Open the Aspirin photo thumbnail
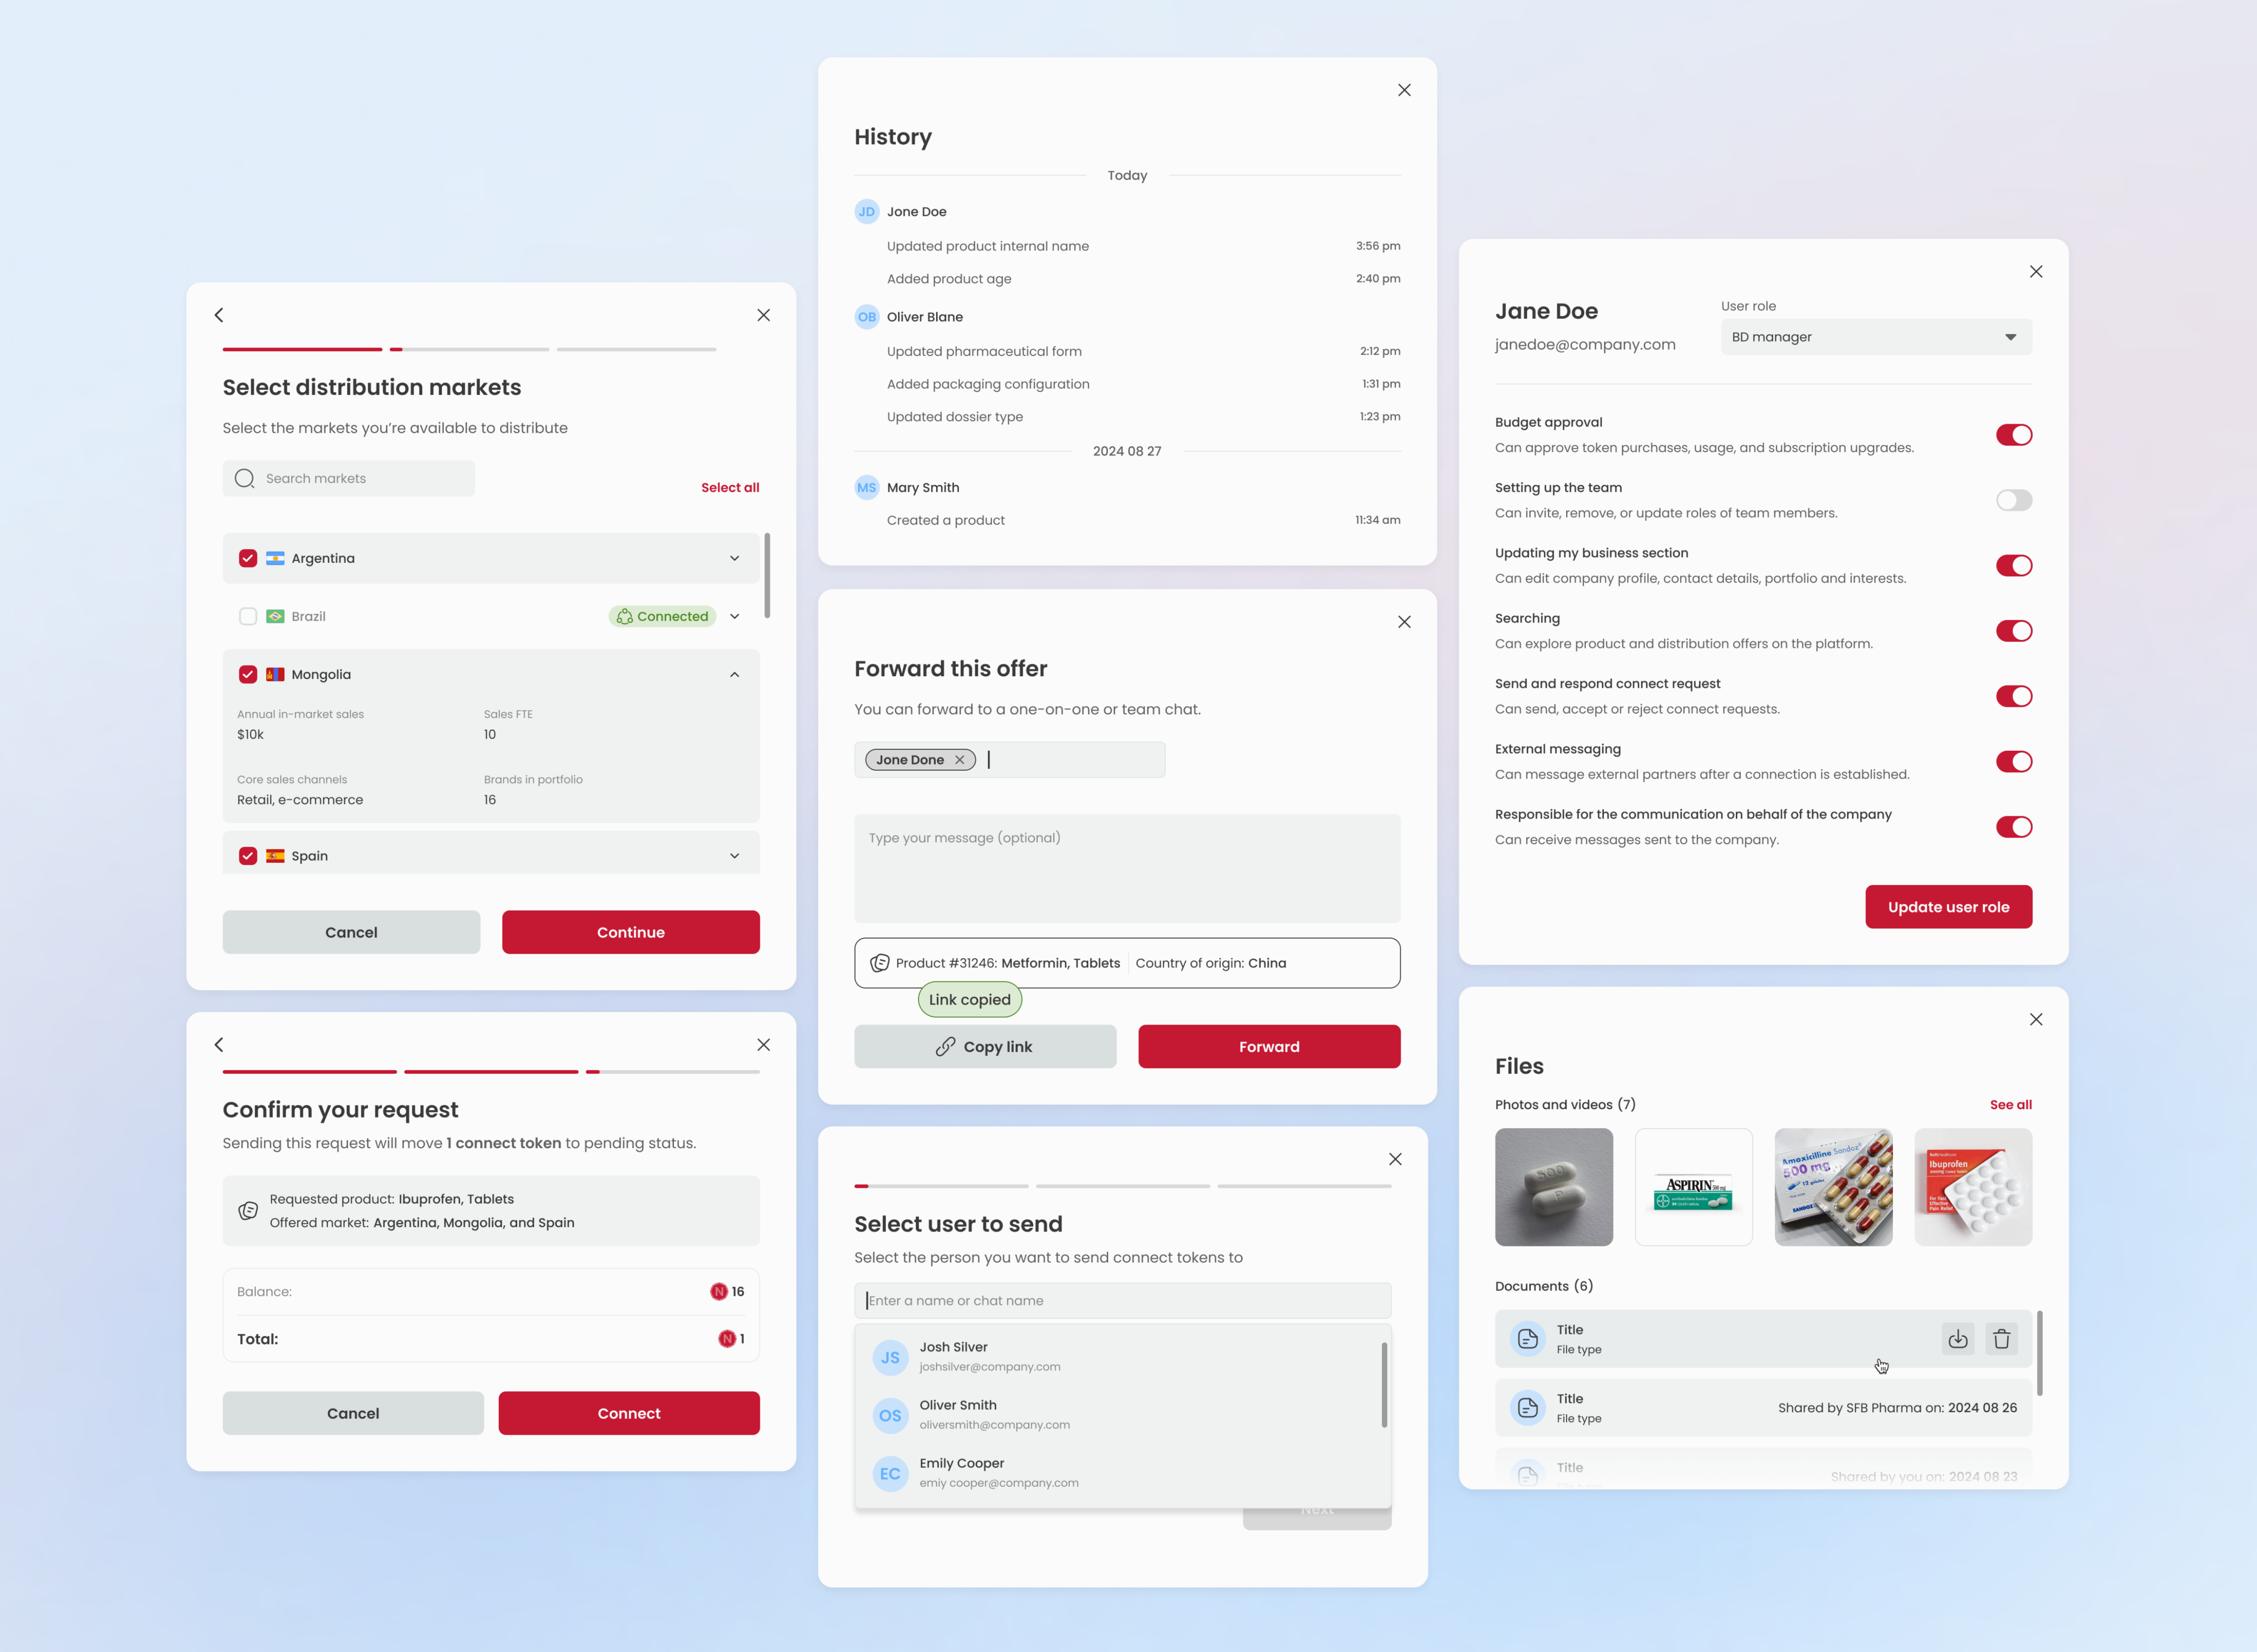2257x1652 pixels. pyautogui.click(x=1694, y=1187)
